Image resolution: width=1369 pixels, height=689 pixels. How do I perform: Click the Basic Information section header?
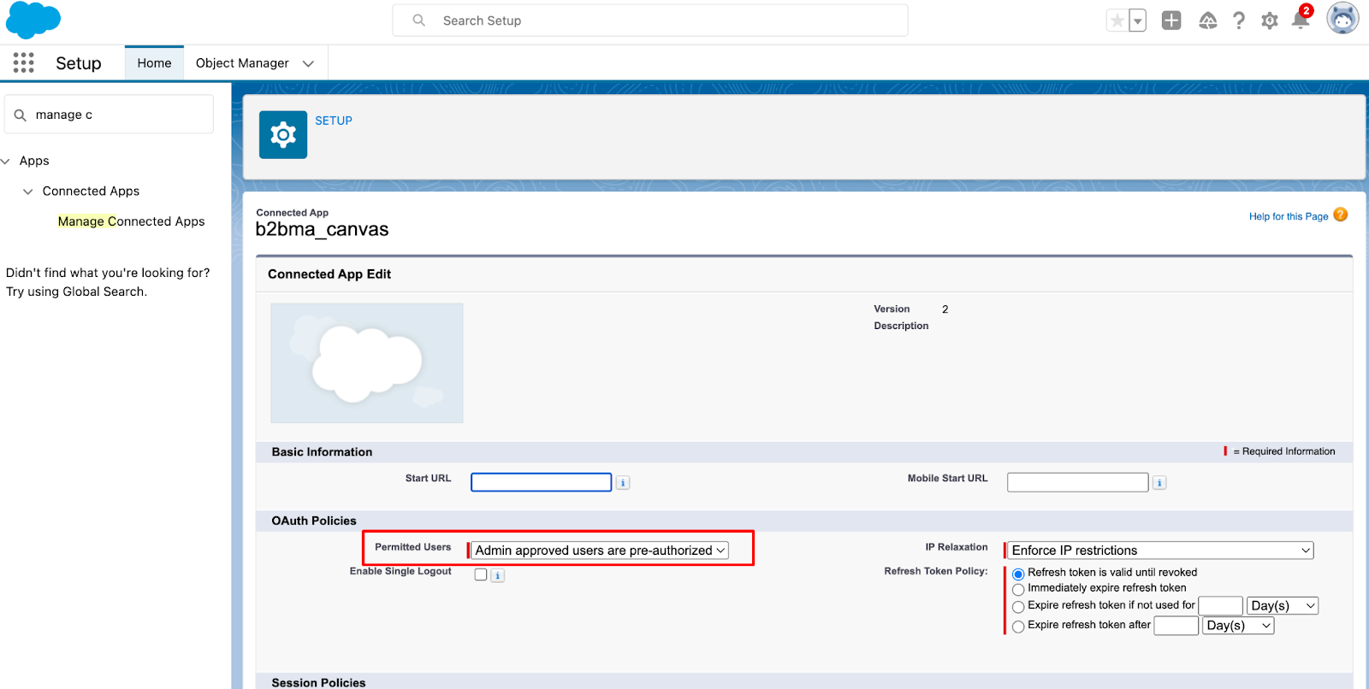click(x=322, y=452)
